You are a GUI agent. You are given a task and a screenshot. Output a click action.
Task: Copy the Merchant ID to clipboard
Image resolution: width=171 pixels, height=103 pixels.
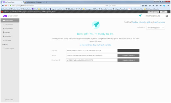pyautogui.click(x=128, y=60)
